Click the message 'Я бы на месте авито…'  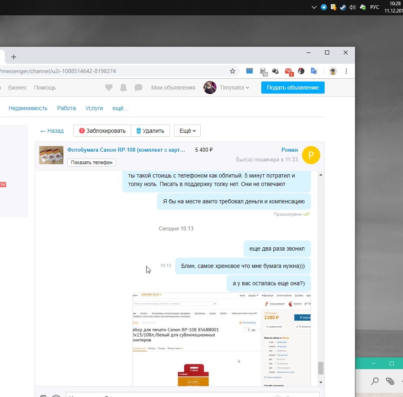pos(234,202)
